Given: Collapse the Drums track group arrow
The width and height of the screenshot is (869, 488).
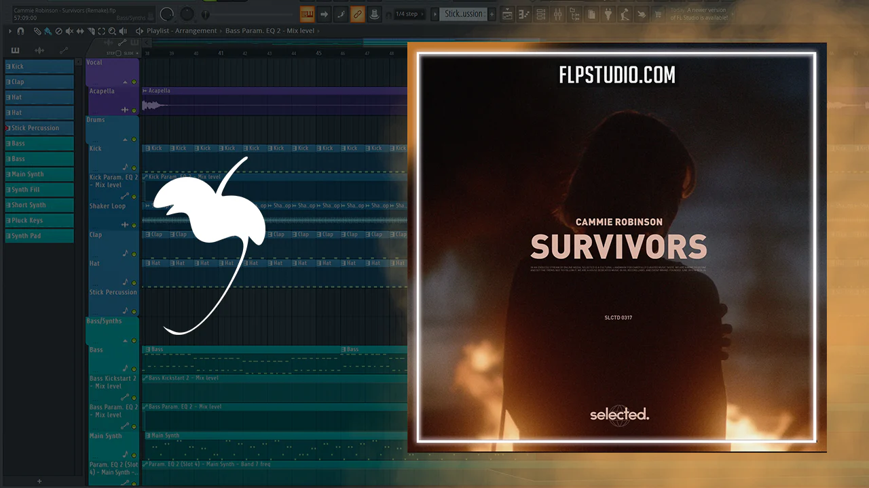Looking at the screenshot, I should pyautogui.click(x=125, y=140).
